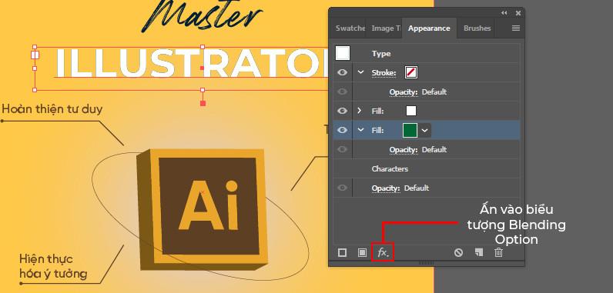Toggle visibility eye of the green Fill row
The width and height of the screenshot is (613, 293).
click(x=342, y=130)
